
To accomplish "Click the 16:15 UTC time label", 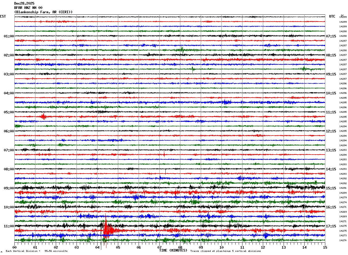I will pos(331,207).
